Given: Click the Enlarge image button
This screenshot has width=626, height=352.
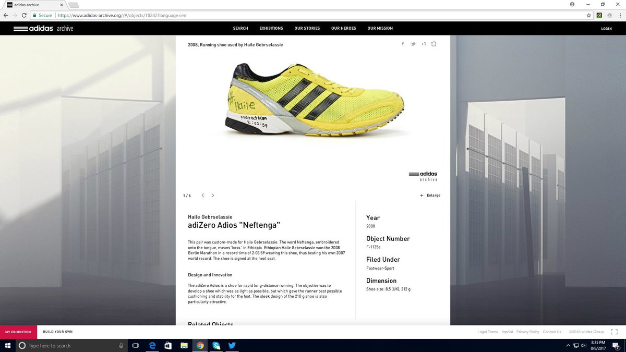Looking at the screenshot, I should pyautogui.click(x=430, y=196).
